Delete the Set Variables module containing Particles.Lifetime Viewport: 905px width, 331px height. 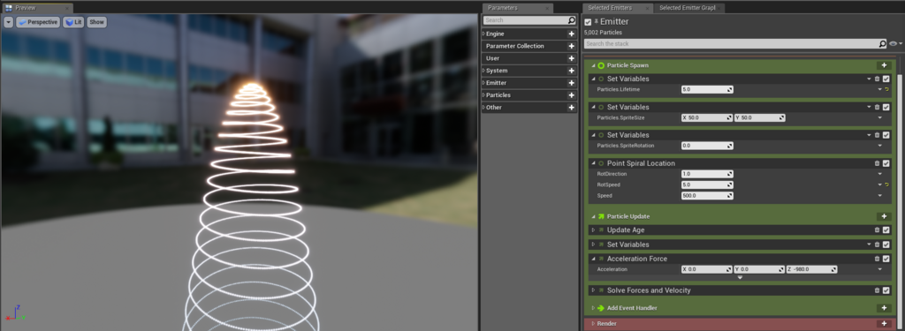point(878,79)
